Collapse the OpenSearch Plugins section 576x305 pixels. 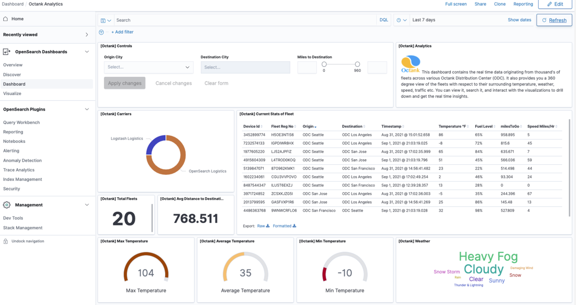87,109
